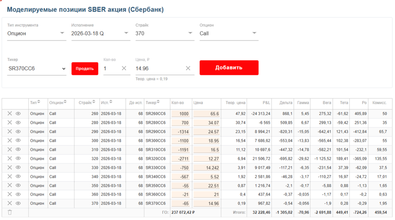Edit quantity -750 for SR330CC6
Screen dimensions: 395x220
pos(181,167)
